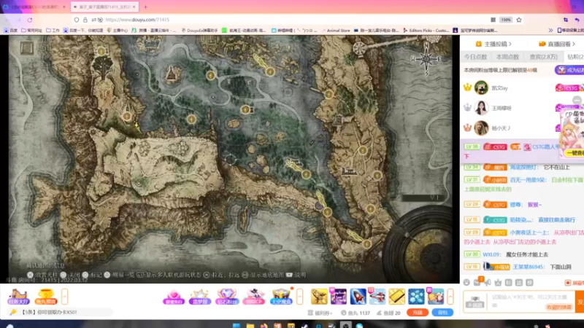Click the browser address bar URL
584x328 pixels.
click(x=137, y=20)
